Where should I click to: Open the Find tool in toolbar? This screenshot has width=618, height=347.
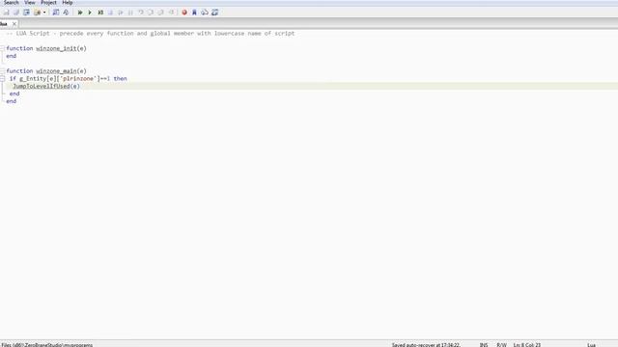click(56, 13)
